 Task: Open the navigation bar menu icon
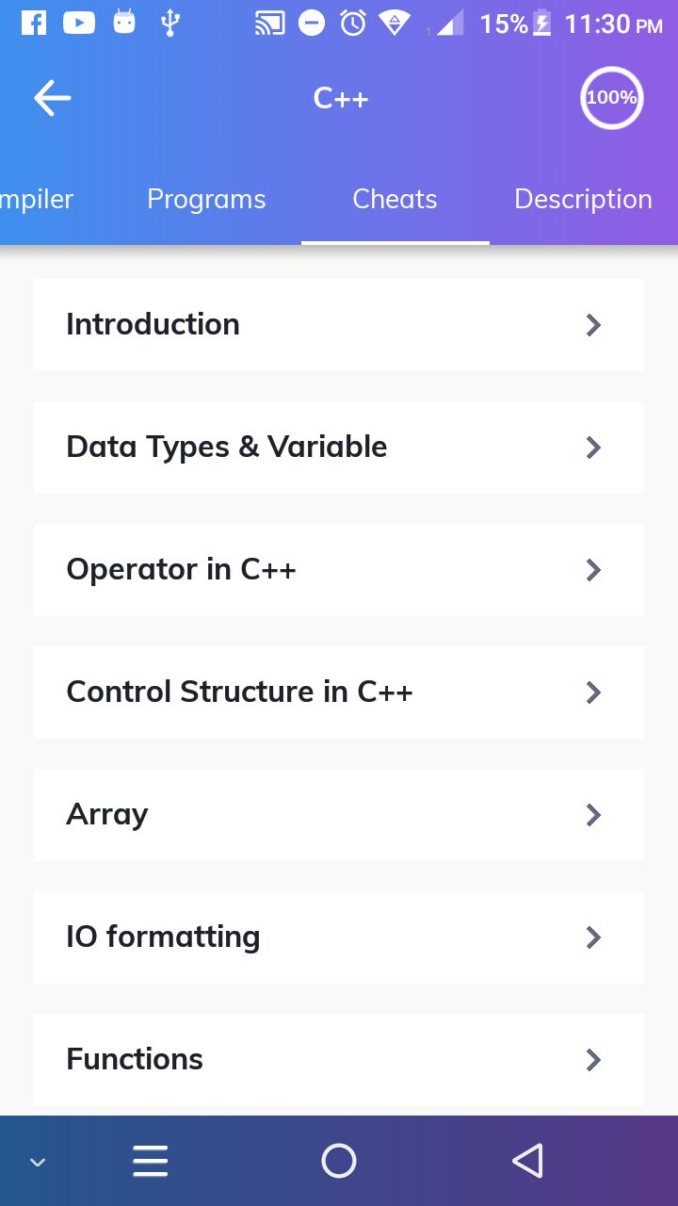151,1161
